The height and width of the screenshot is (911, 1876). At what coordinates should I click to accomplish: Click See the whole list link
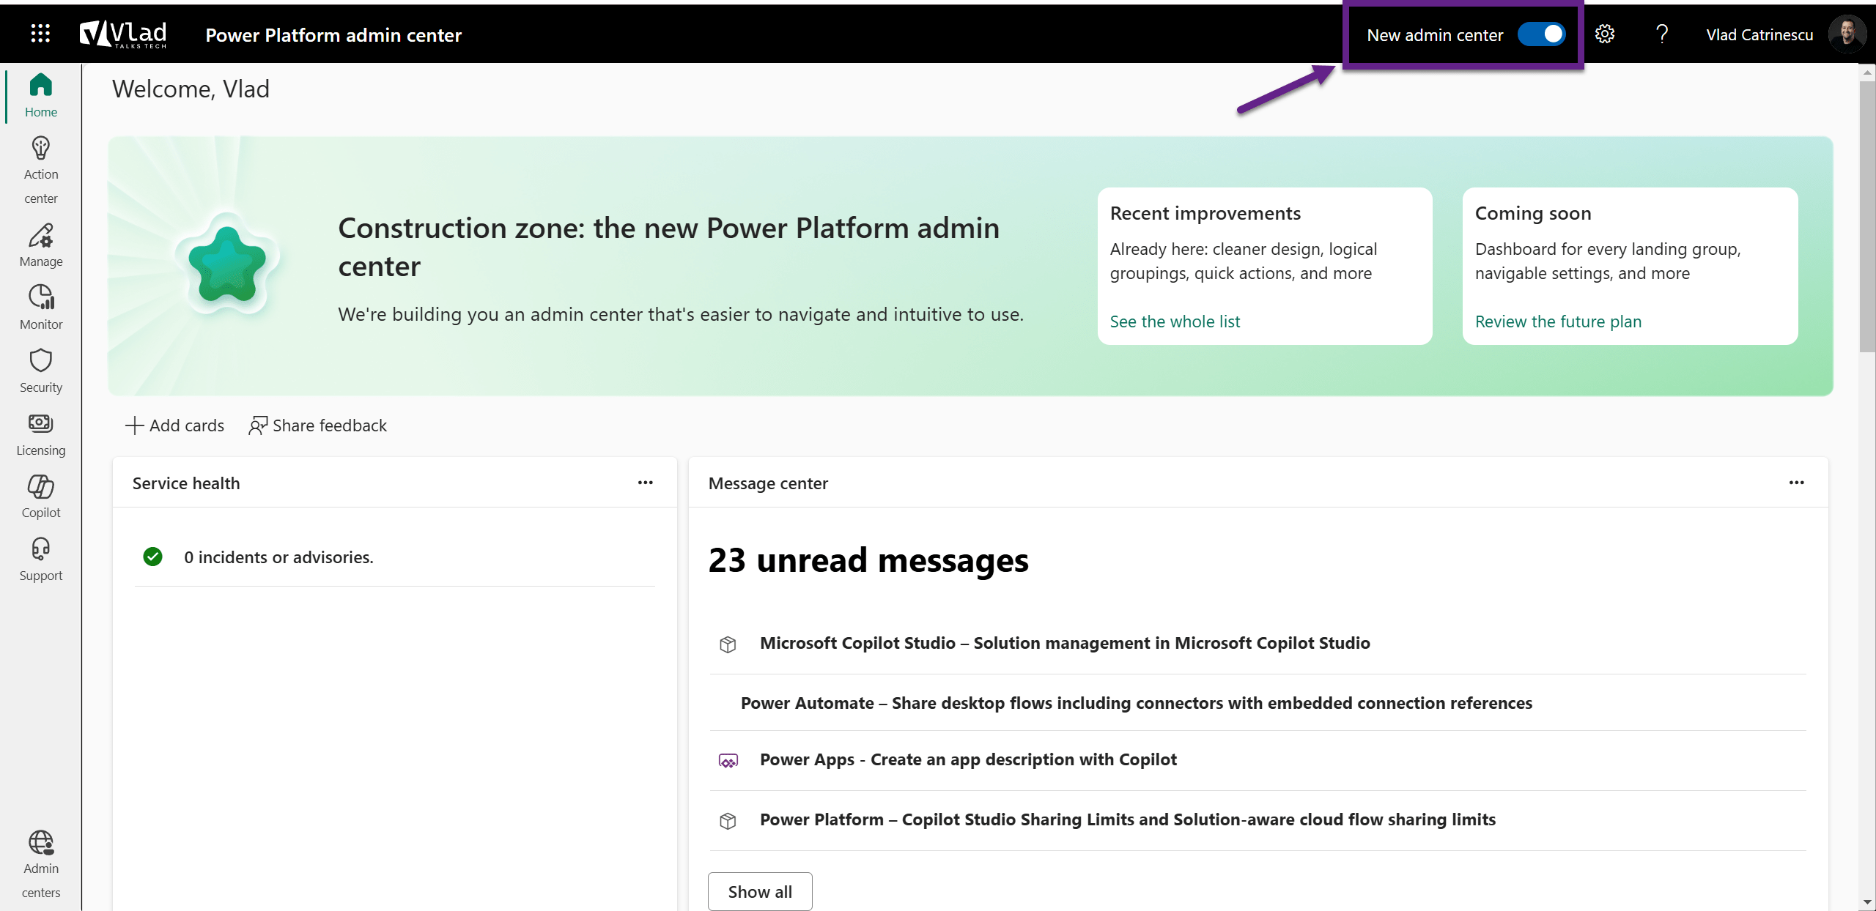click(1174, 321)
